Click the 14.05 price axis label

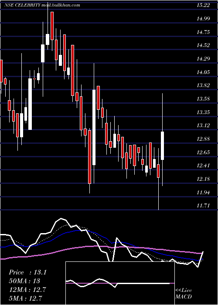click(203, 72)
